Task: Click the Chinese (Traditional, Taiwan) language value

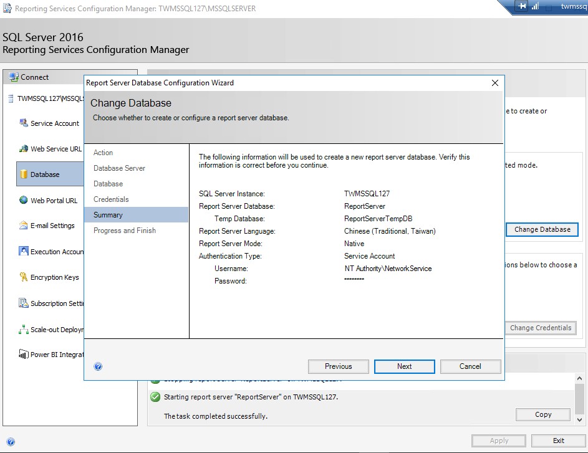Action: [x=390, y=231]
